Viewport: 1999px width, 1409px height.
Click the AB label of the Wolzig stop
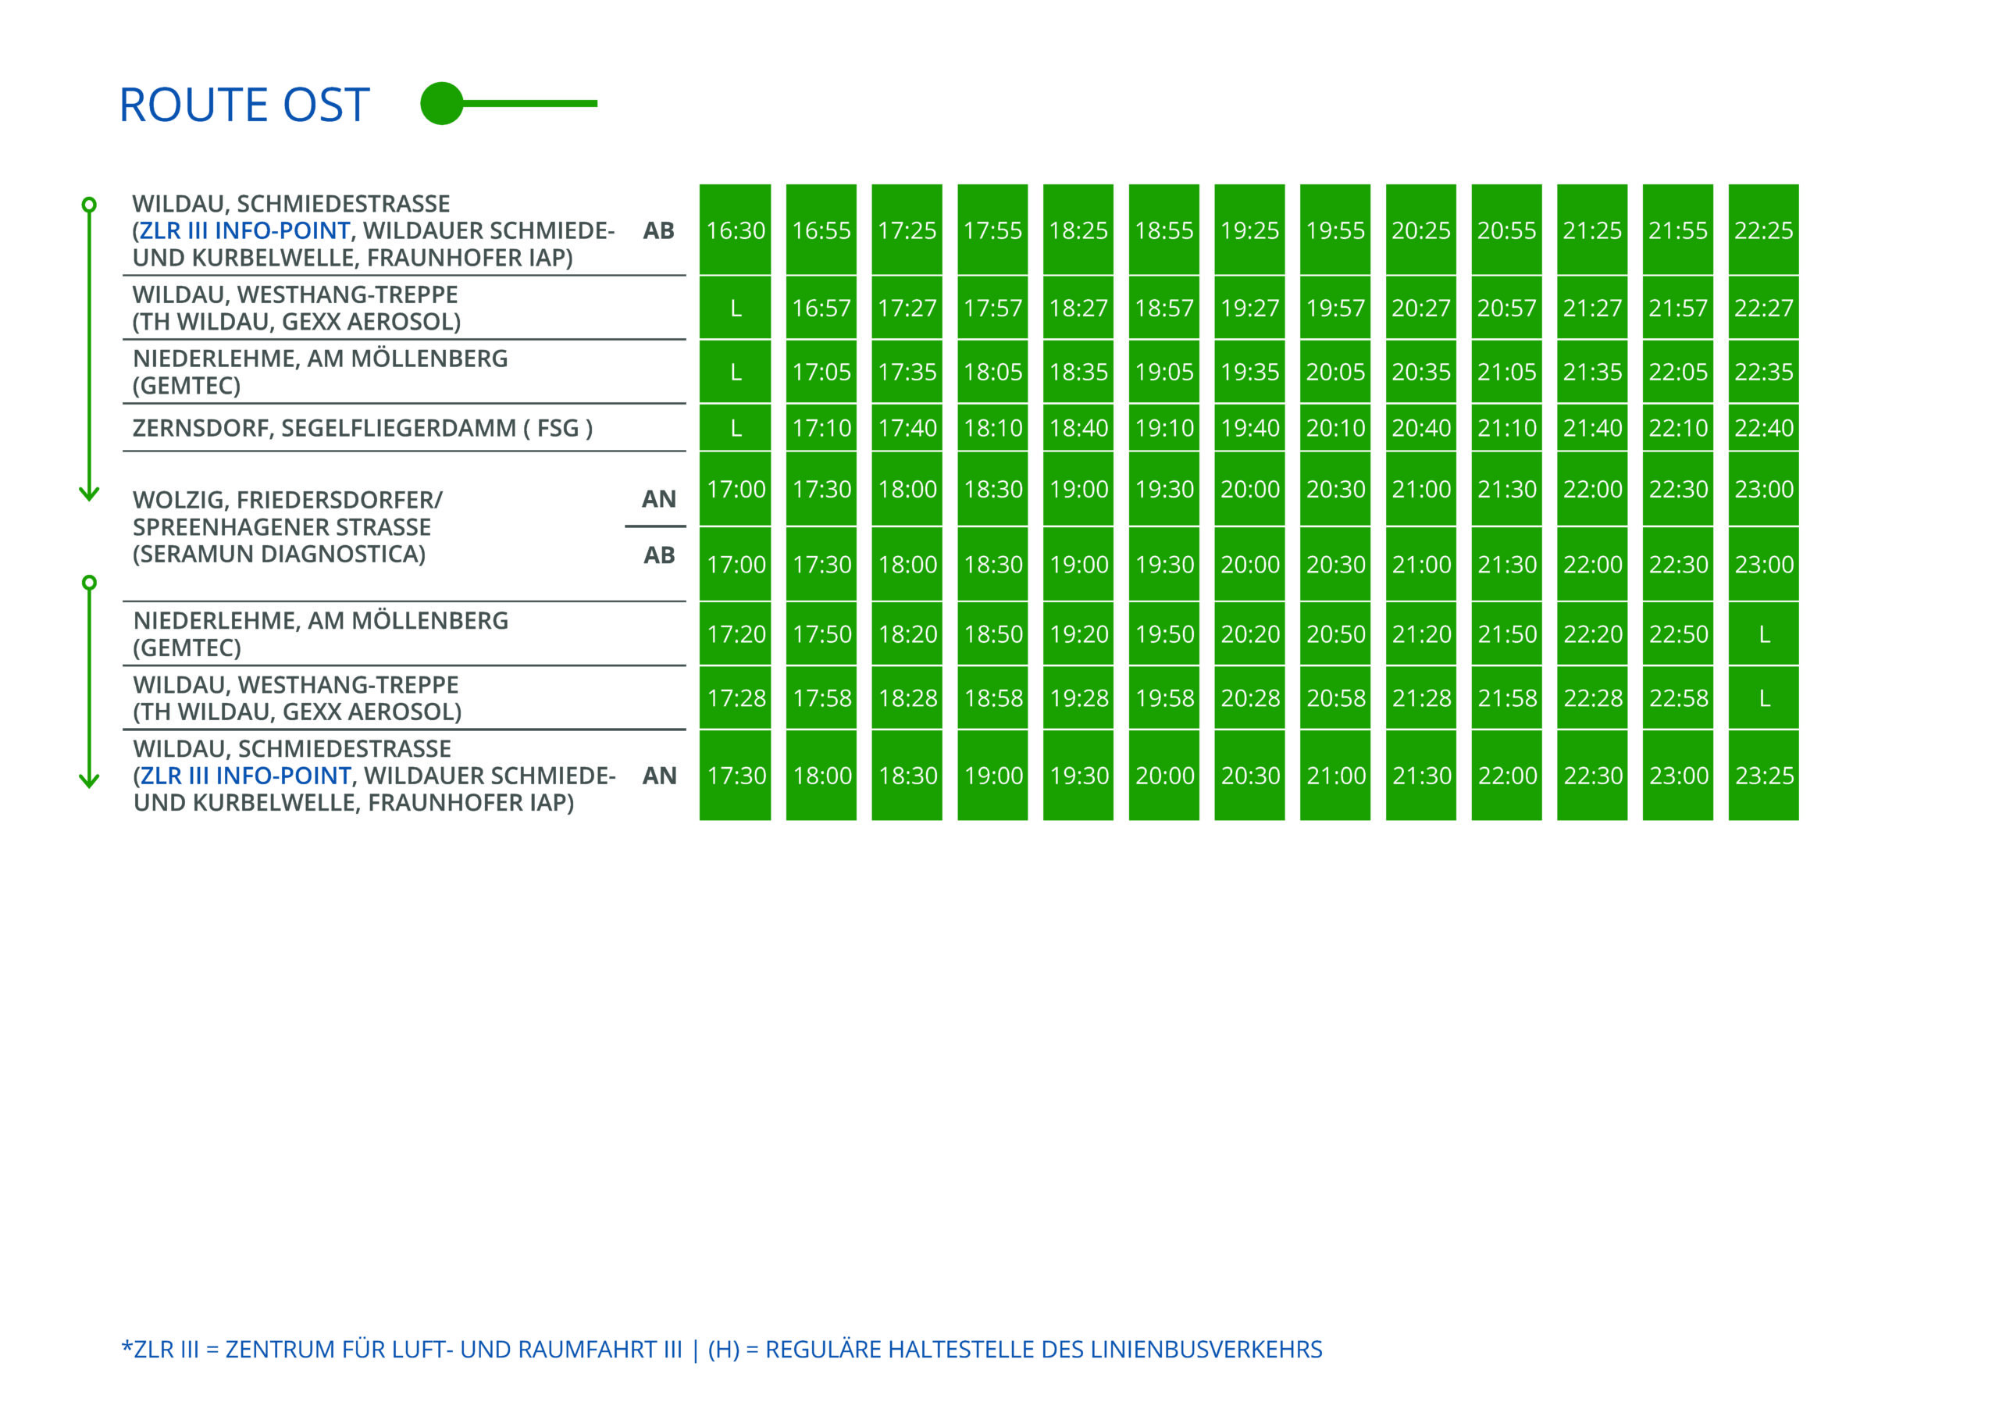point(659,555)
